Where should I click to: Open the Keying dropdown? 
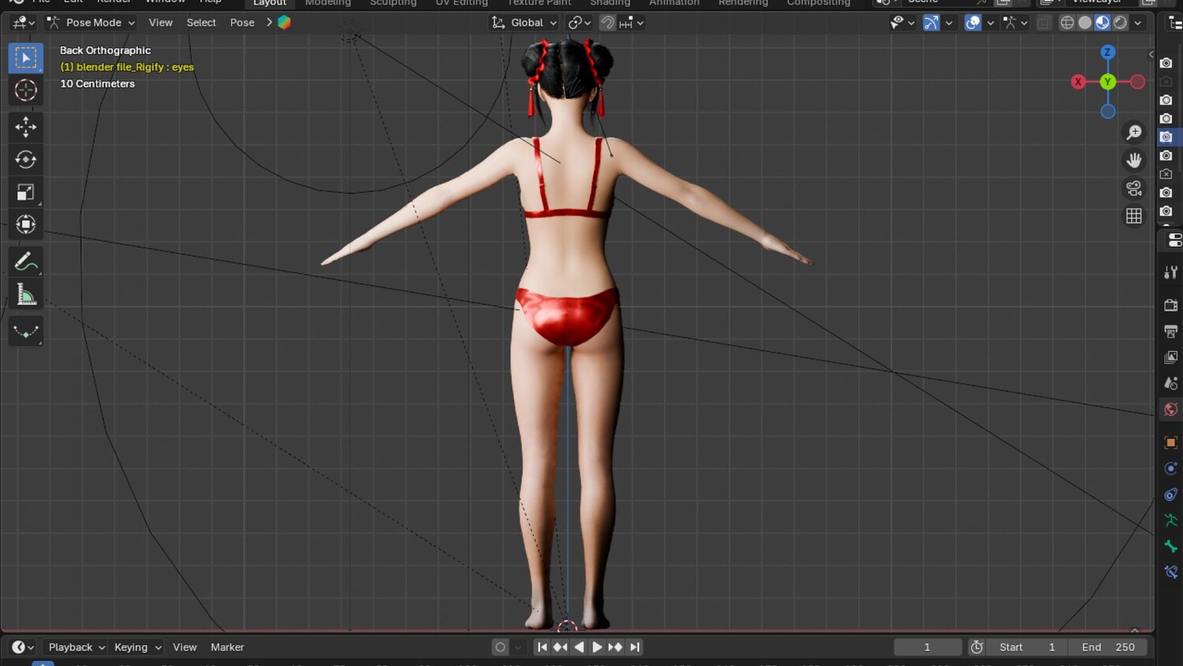pyautogui.click(x=137, y=647)
